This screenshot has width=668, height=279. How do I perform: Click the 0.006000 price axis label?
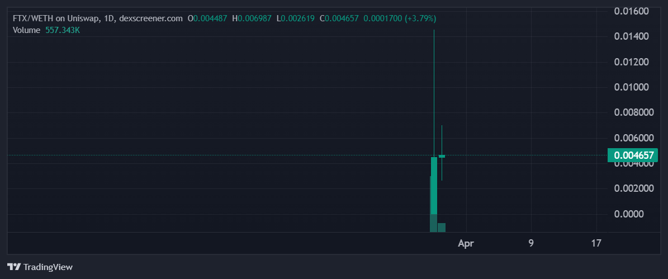633,138
